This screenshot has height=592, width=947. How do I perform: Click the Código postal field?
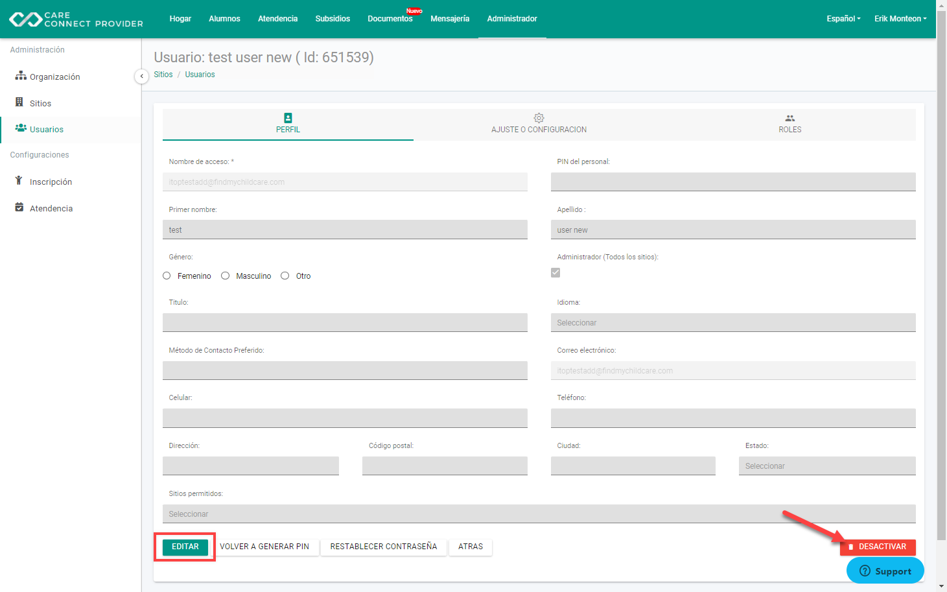point(445,466)
